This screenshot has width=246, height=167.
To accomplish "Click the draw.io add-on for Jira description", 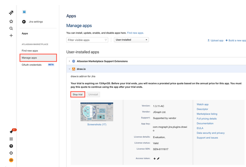I will pos(83,76).
